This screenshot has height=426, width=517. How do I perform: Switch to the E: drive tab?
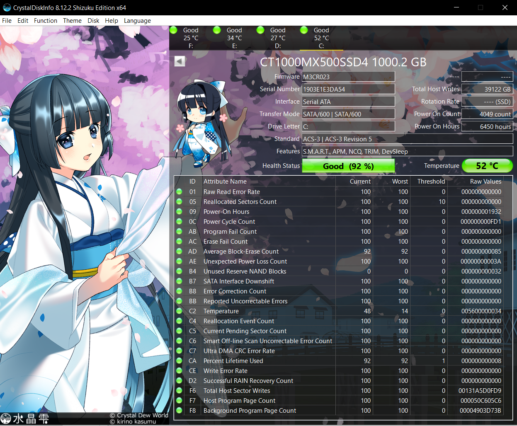coord(234,38)
